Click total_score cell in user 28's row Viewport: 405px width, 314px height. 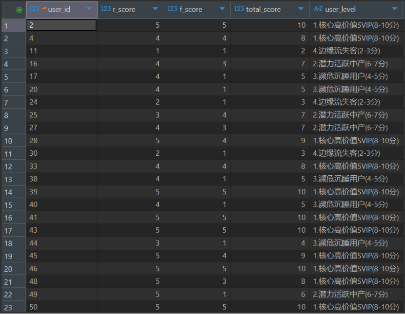[270, 141]
